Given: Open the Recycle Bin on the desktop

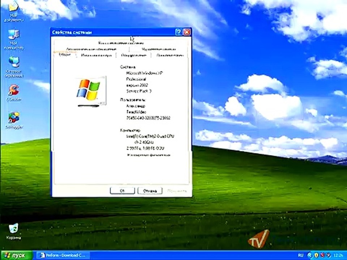Looking at the screenshot, I should pyautogui.click(x=13, y=231).
